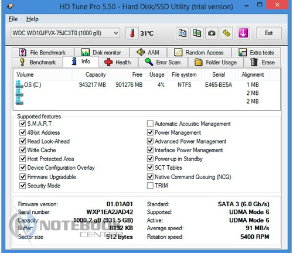293x253 pixels.
Task: Click the Free column header
Action: pos(127,74)
